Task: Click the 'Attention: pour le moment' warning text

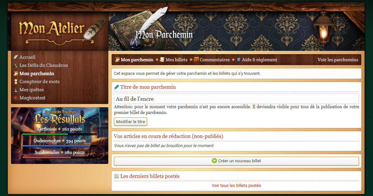Action: (236, 110)
